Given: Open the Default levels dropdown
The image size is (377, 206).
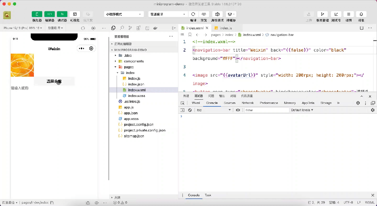Looking at the screenshot, I should [x=302, y=110].
